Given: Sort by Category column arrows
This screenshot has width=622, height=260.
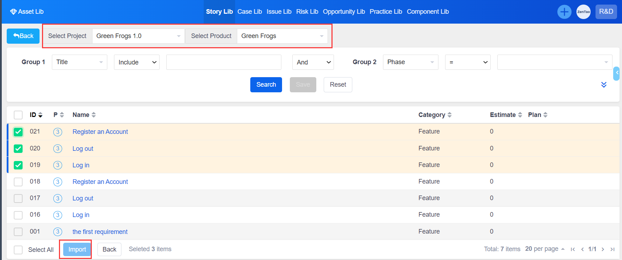Looking at the screenshot, I should point(449,115).
